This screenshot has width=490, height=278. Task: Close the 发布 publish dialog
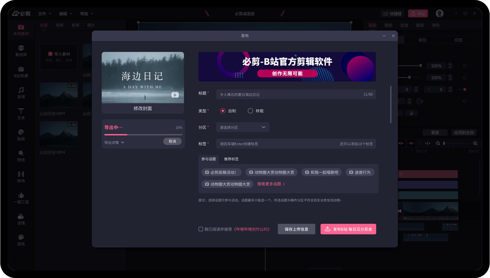click(393, 36)
